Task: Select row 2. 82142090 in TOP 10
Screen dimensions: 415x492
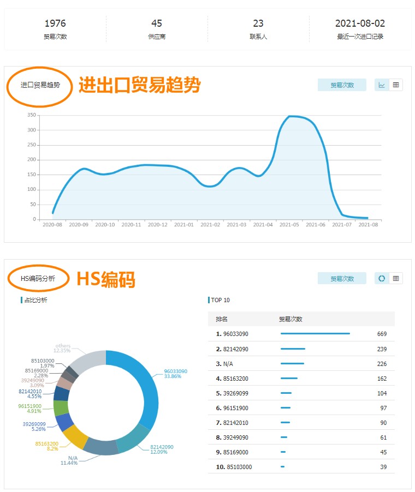Action: point(301,349)
